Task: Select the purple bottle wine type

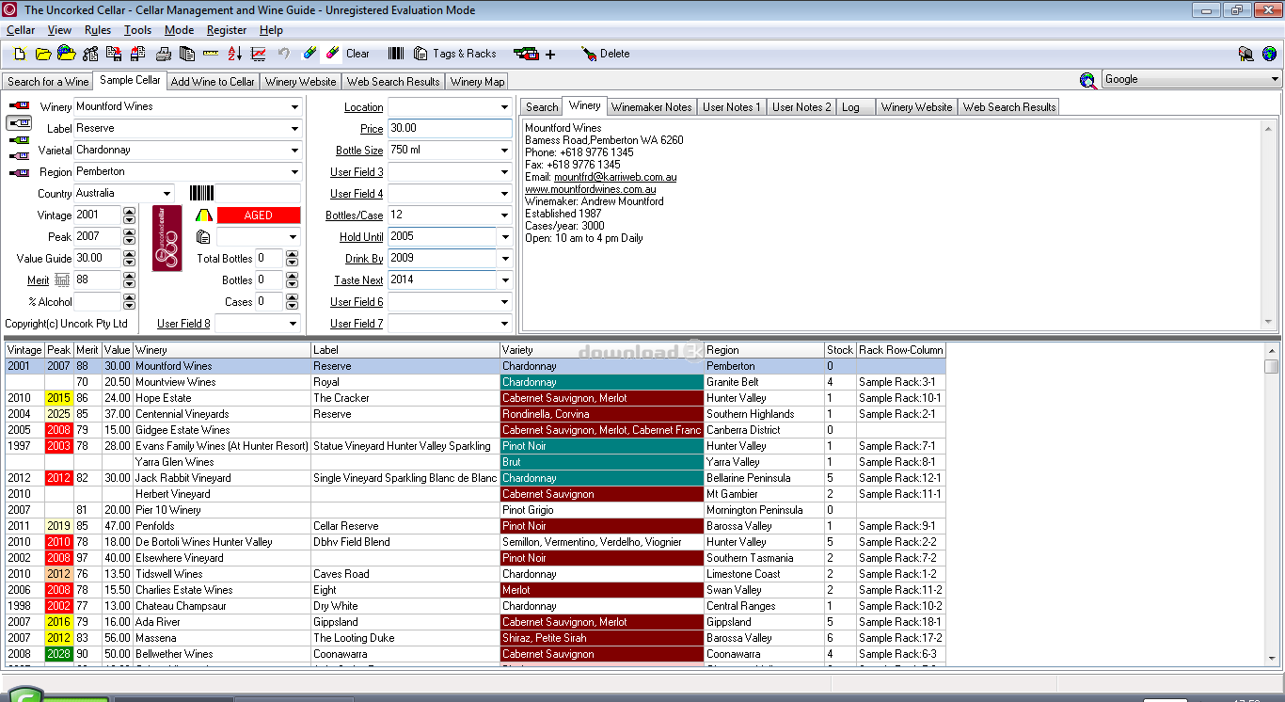Action: 19,173
